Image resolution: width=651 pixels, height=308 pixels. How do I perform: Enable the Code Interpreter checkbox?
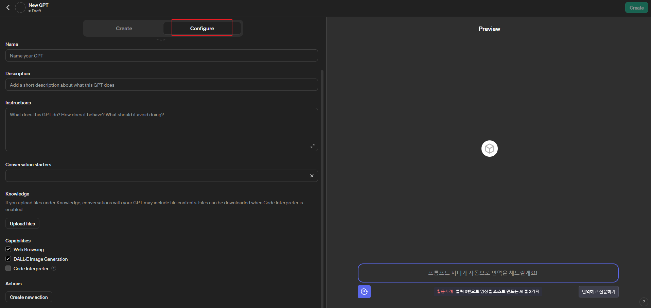tap(8, 268)
